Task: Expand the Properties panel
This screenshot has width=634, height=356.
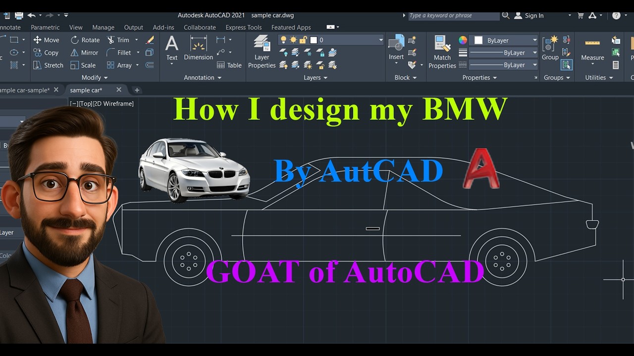Action: tap(479, 78)
